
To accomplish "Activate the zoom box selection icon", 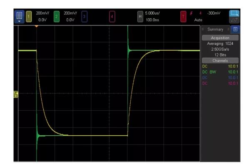I will (x=234, y=13).
